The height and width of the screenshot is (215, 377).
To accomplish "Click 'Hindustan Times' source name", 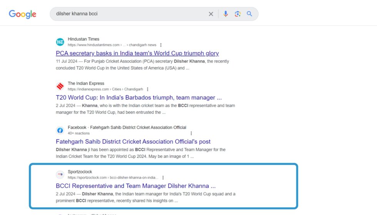I will tap(83, 39).
